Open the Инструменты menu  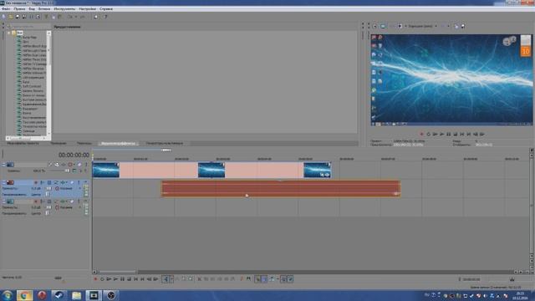coord(64,9)
